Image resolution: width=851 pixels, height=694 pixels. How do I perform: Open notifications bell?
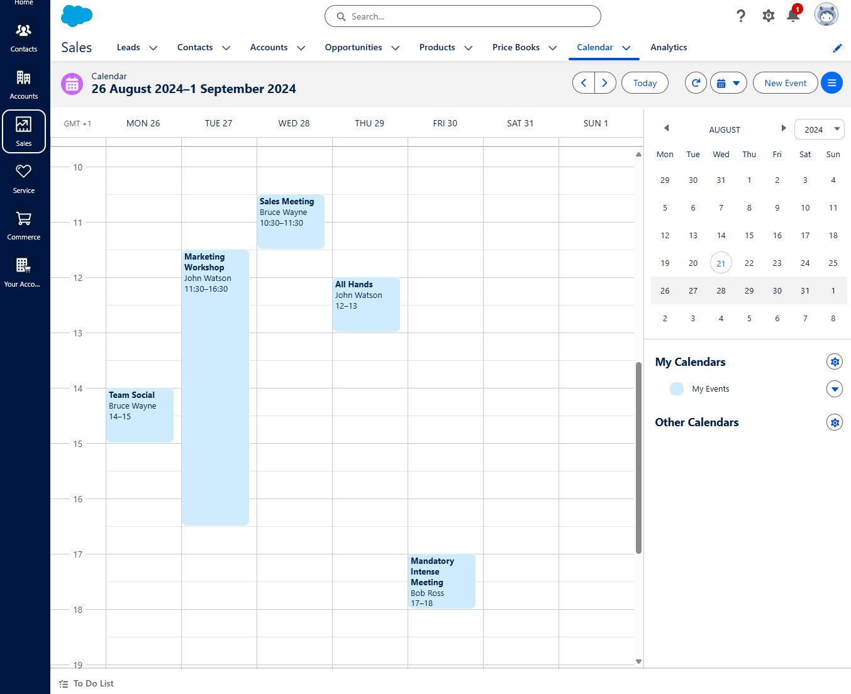click(x=793, y=16)
